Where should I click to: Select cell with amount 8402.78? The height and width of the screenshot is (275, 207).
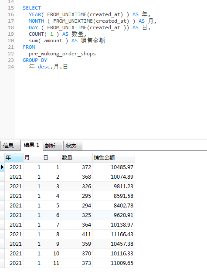(114, 206)
